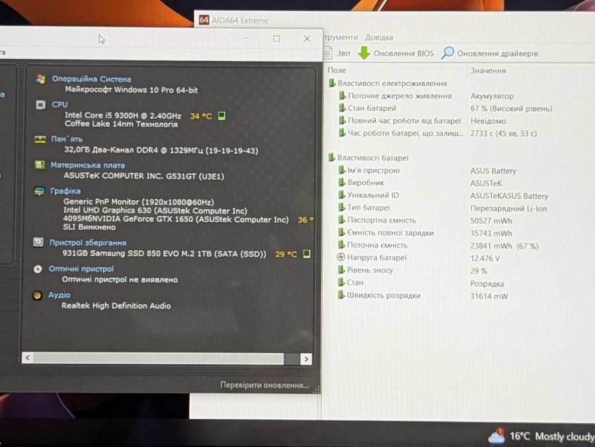Click the magnifier driver update icon
Viewport: 595px width, 447px height.
pyautogui.click(x=448, y=53)
